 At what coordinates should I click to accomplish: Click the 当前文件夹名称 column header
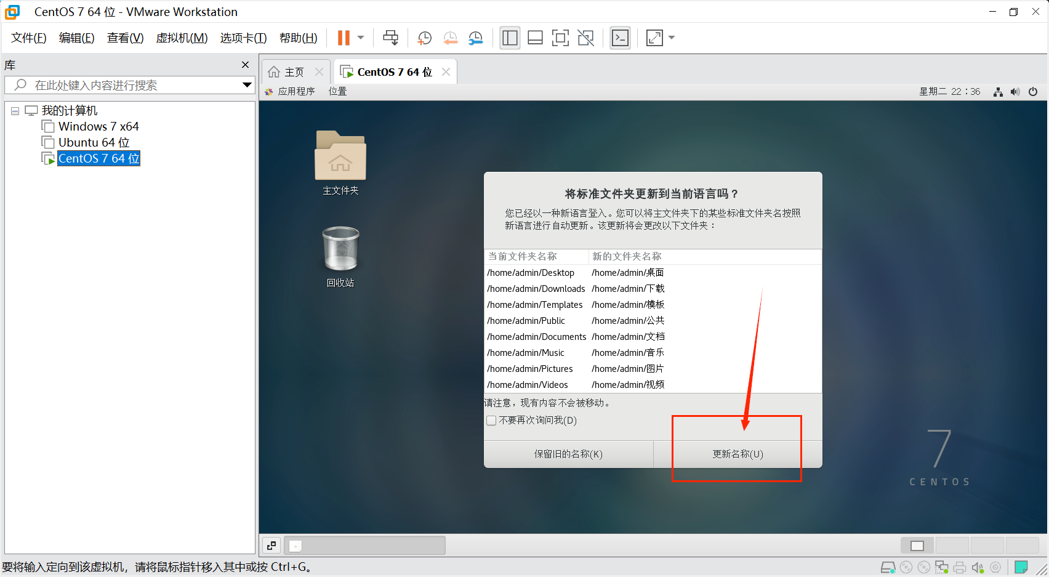click(x=536, y=256)
